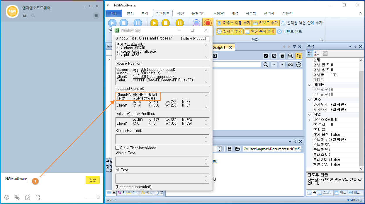Collapse the ribbon with the chevron
Image resolution: width=365 pixels, height=204 pixels.
(360, 13)
